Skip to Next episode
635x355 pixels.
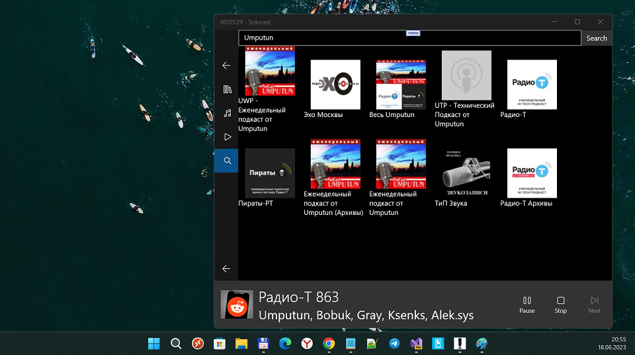coord(594,305)
